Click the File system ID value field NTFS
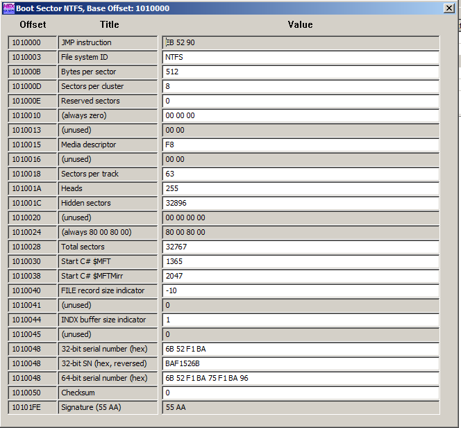 coord(301,58)
